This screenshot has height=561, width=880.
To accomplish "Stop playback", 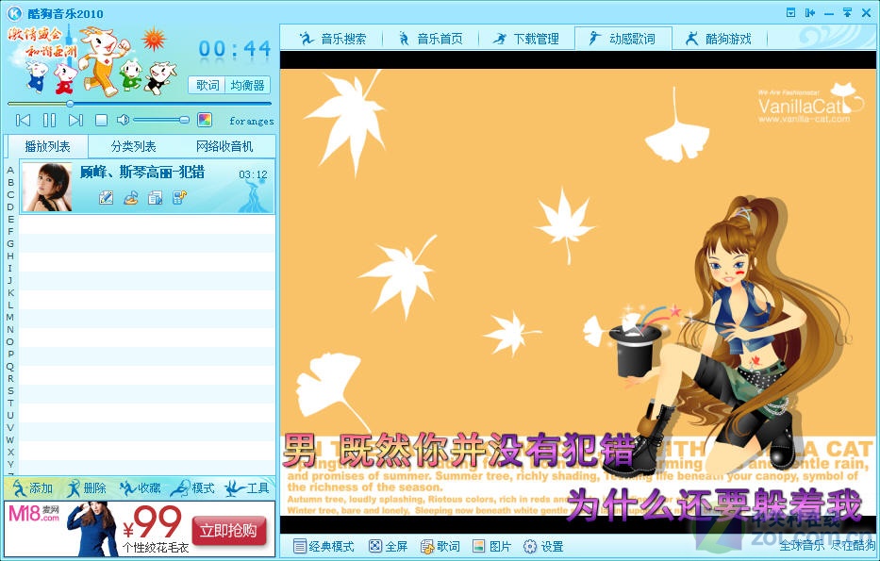I will pyautogui.click(x=101, y=120).
